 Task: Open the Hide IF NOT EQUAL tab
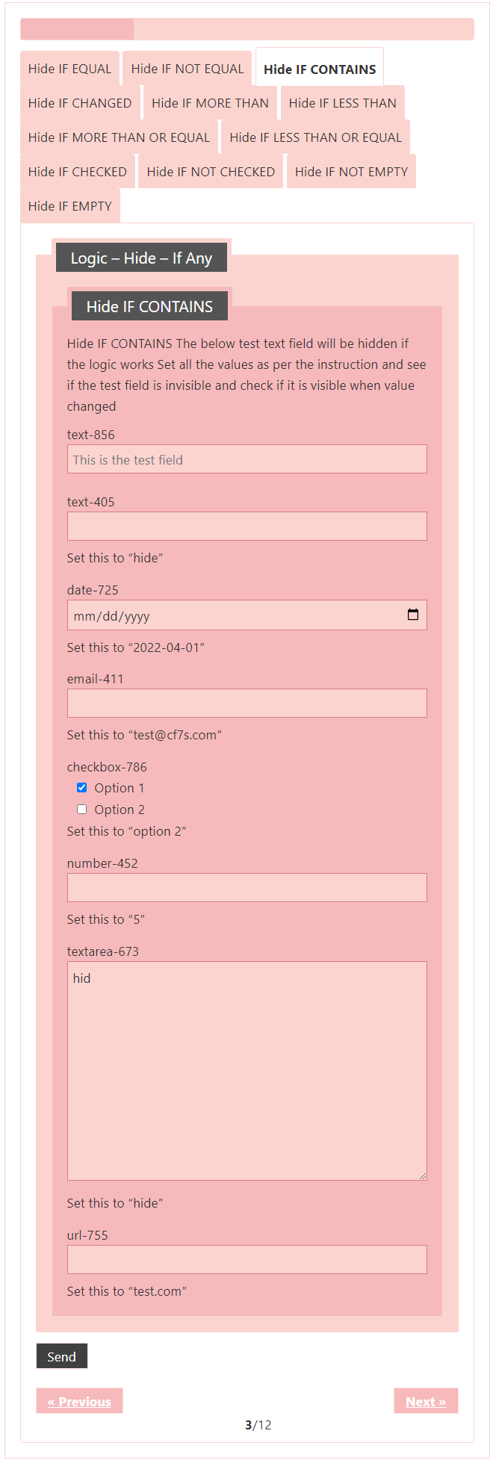click(187, 69)
